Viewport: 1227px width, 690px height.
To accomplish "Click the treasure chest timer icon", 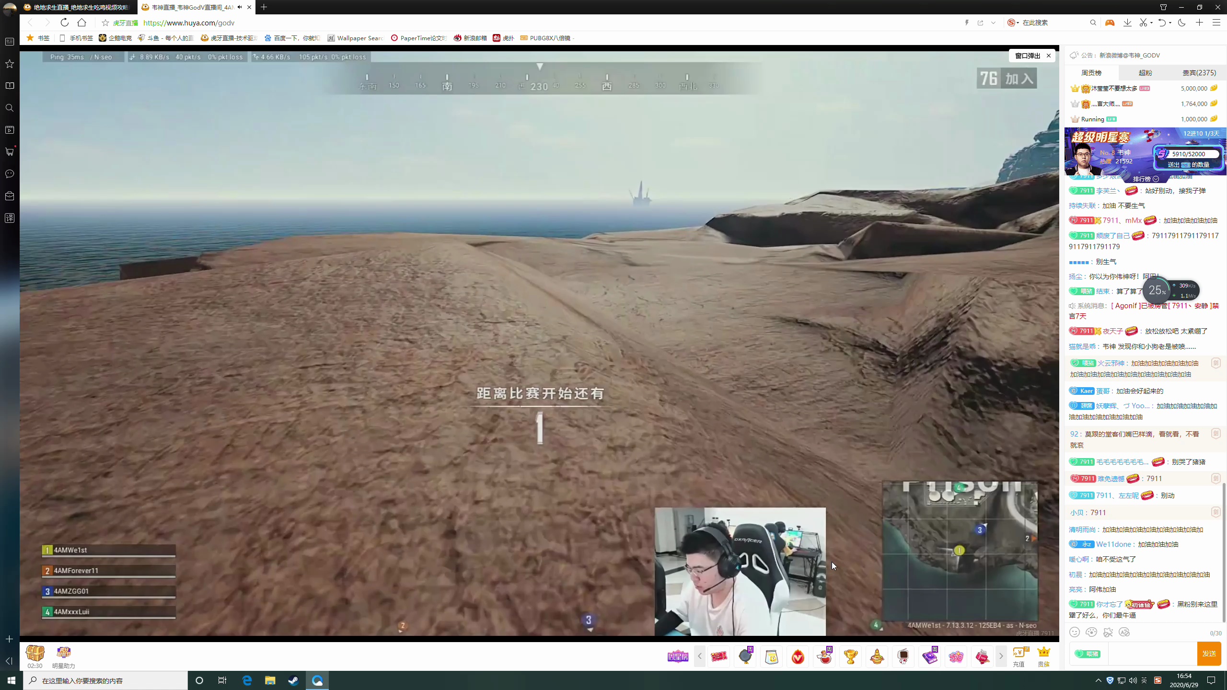I will click(35, 653).
